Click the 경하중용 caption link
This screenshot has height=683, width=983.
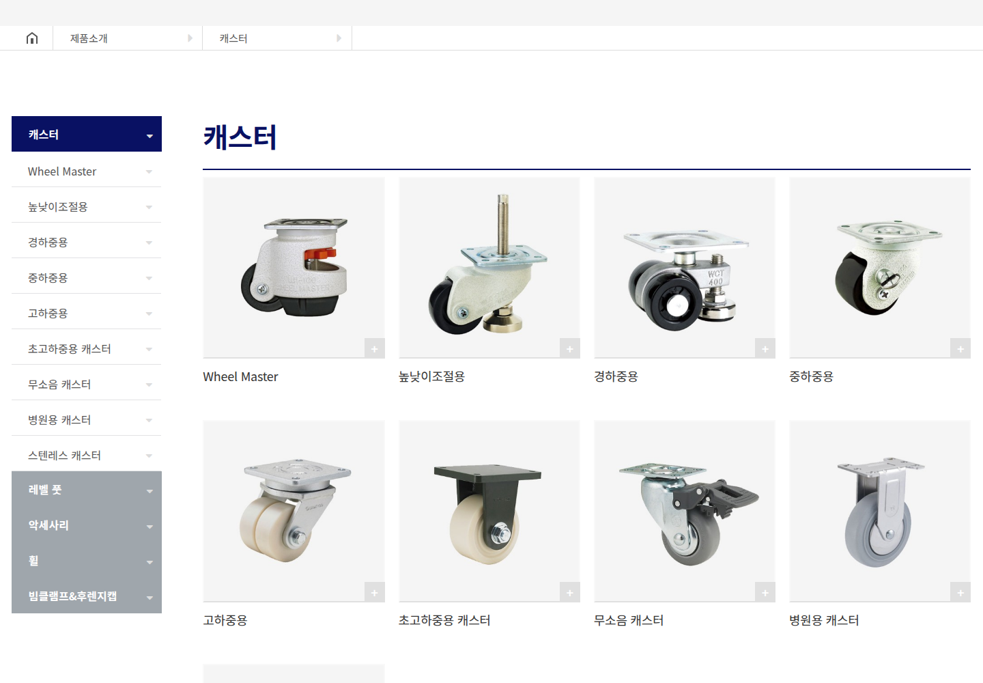(x=616, y=376)
